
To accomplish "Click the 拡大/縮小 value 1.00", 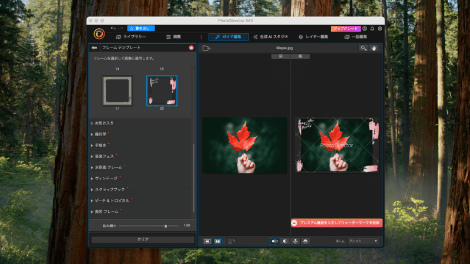I will tap(187, 225).
